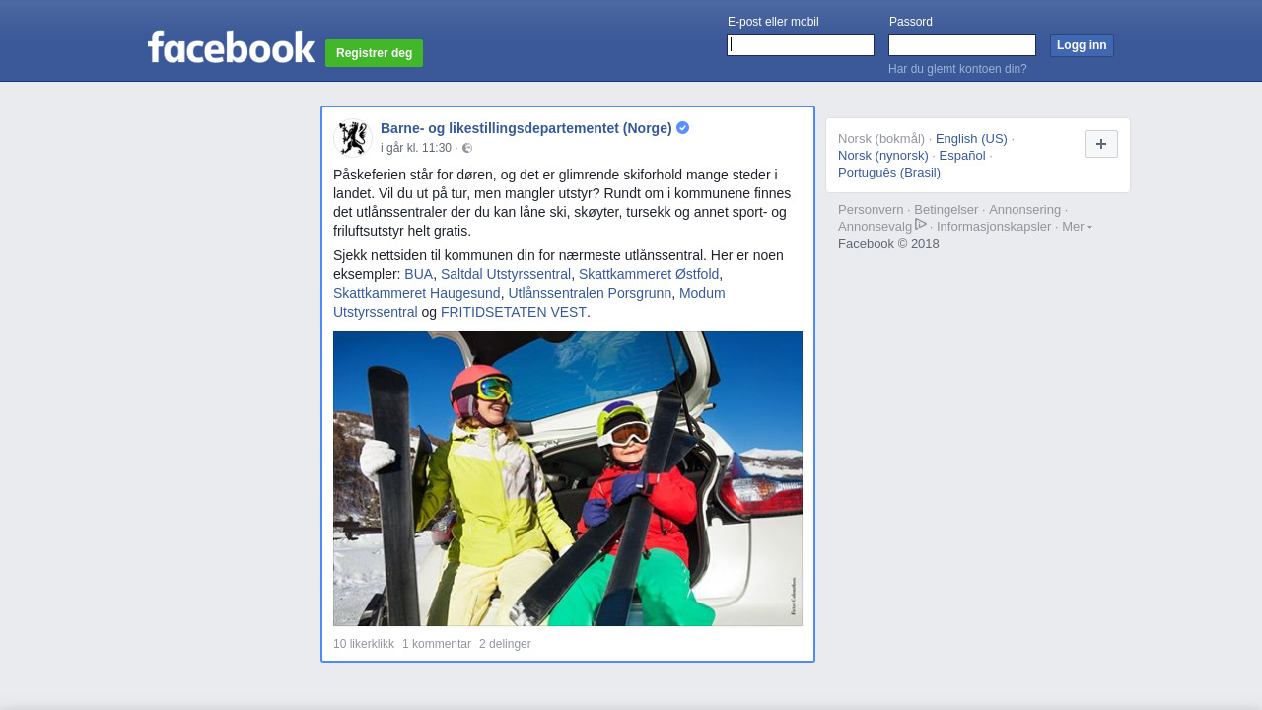Open the BUA link in post
Viewport: 1262px width, 710px height.
[418, 274]
